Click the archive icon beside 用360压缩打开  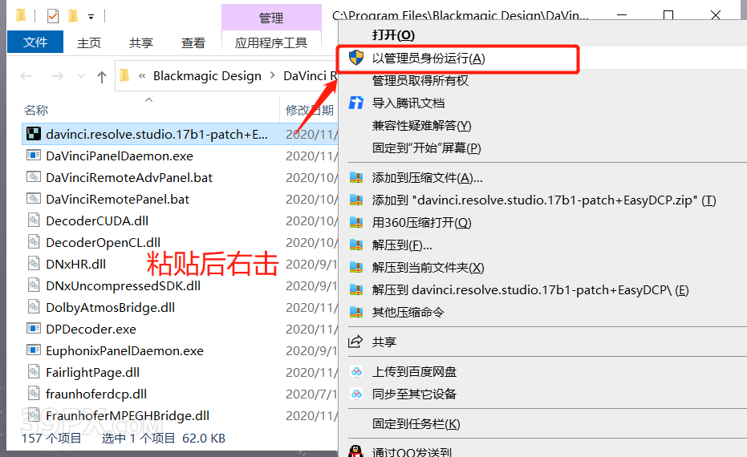tap(356, 223)
